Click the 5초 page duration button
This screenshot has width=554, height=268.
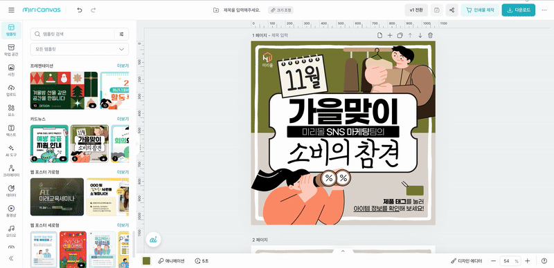[202, 261]
